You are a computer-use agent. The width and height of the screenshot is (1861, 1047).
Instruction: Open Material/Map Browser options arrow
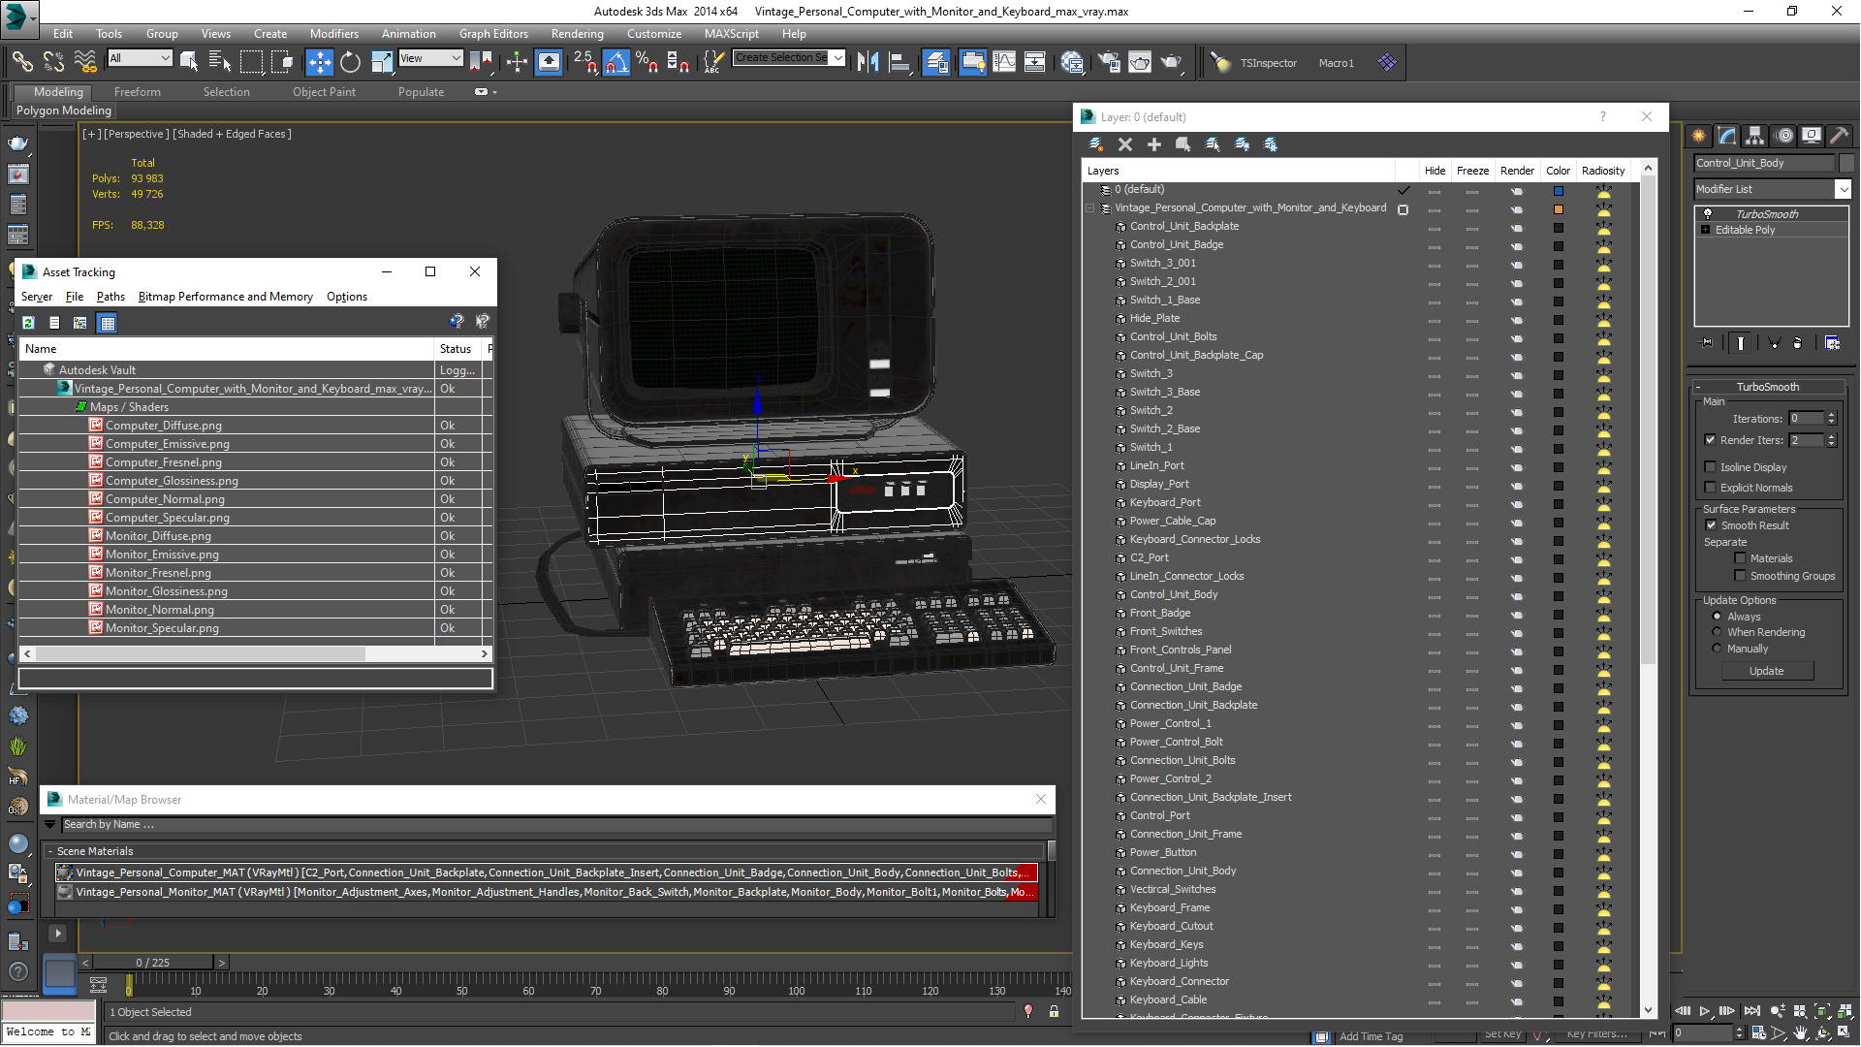(x=49, y=824)
